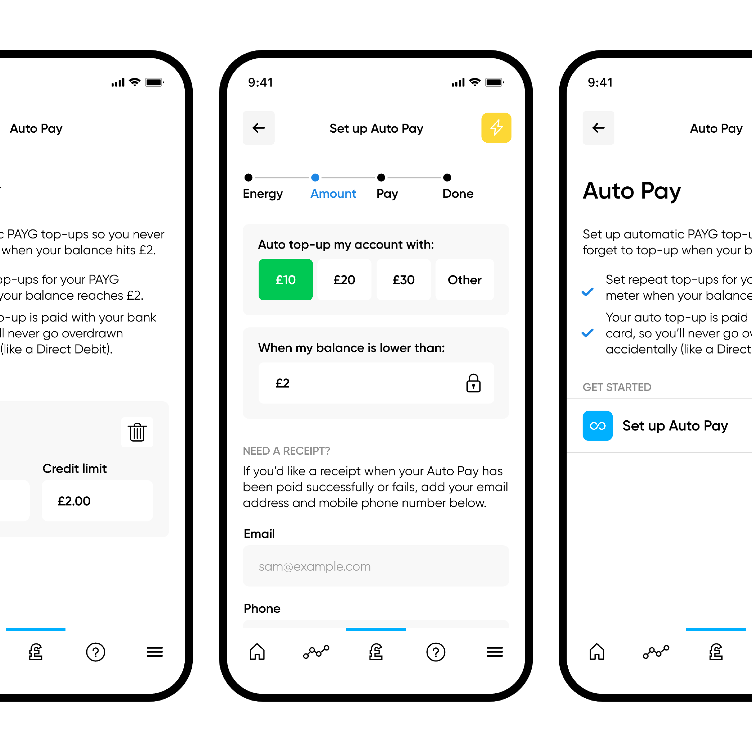The image size is (752, 752).
Task: Tap the lock icon next to balance field
Action: [x=474, y=384]
